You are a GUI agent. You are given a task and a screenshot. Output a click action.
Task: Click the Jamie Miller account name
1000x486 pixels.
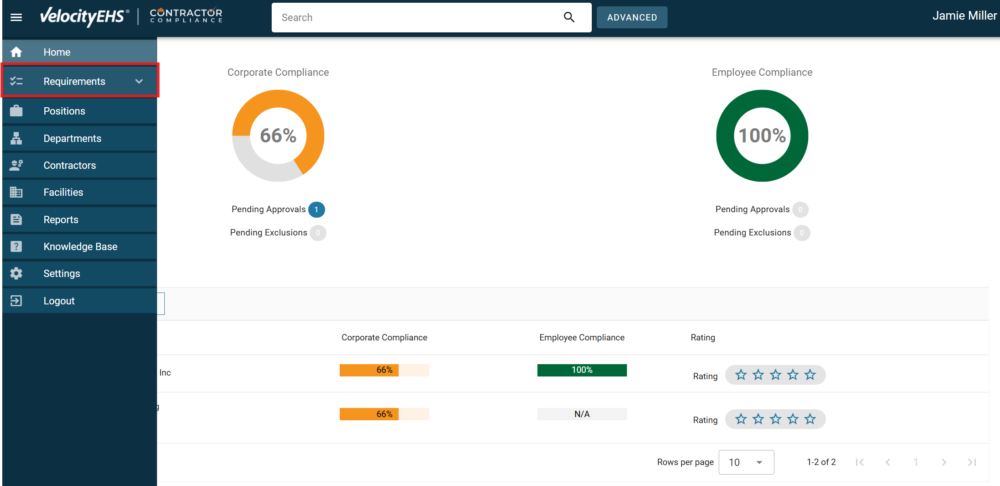coord(964,15)
